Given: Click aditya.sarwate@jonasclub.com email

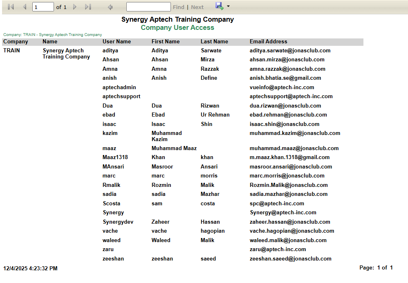Looking at the screenshot, I should coord(290,51).
